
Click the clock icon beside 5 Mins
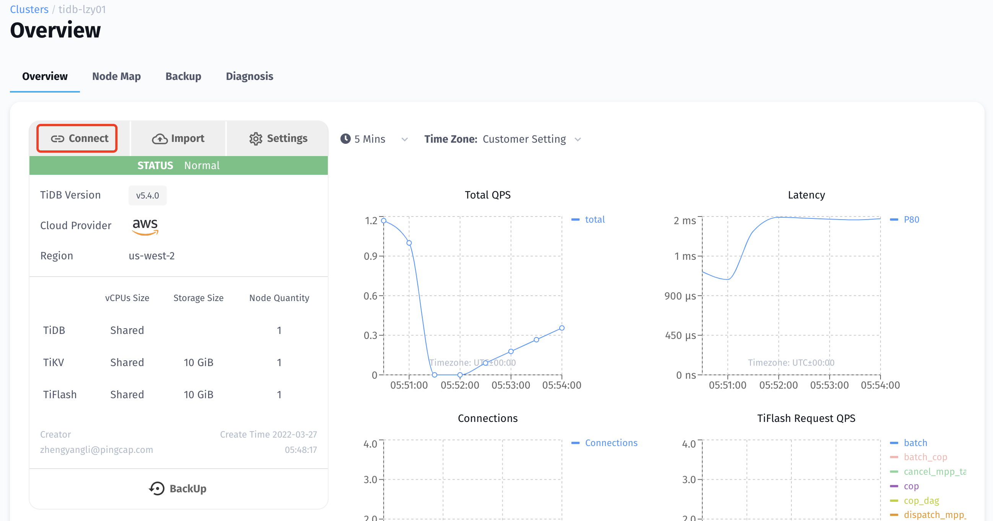coord(345,139)
